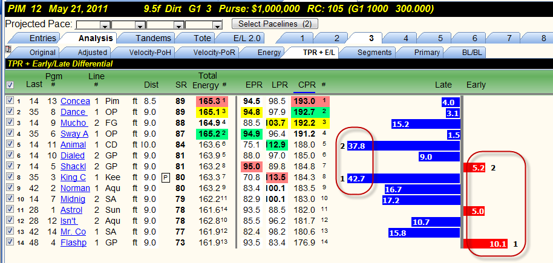
Task: Toggle the Midnig row checkbox
Action: pyautogui.click(x=10, y=198)
